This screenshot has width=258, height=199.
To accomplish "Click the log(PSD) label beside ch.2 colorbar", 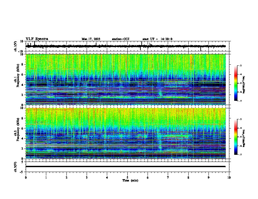I will [x=244, y=138].
